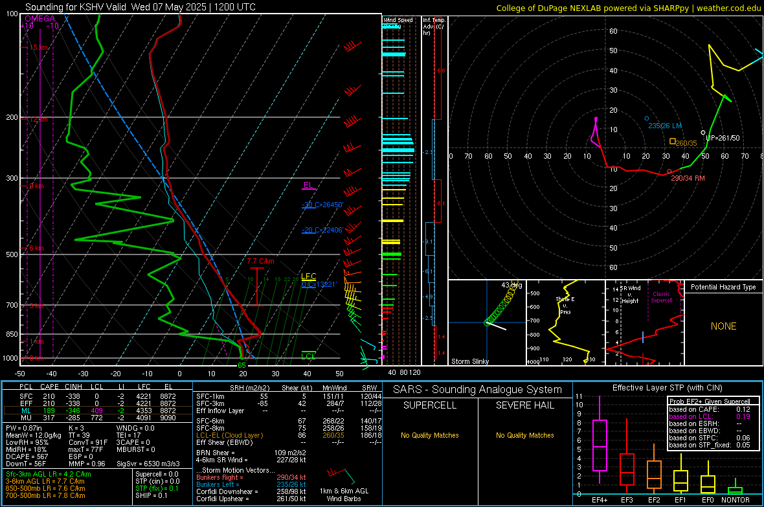Click the 'STP (fix) = 0.1' value
764x507 pixels.
157,488
